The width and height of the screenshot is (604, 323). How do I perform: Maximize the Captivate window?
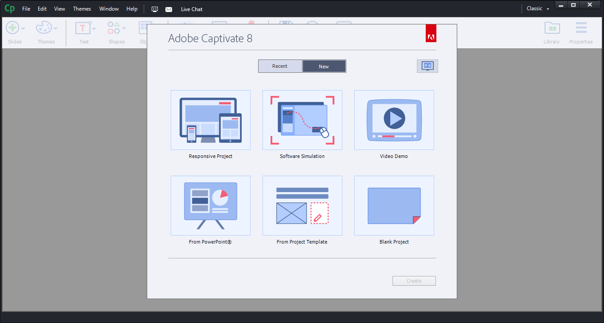573,5
